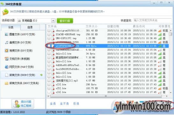Viewport: 174px width, 115px height.
Task: Click the document files category icon
Action: coord(6,59)
